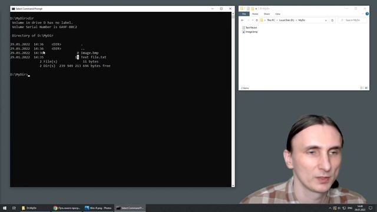Switch to the D:\MyDir File Explorer taskbar button
Viewport: 377px width, 212px height.
click(35, 208)
